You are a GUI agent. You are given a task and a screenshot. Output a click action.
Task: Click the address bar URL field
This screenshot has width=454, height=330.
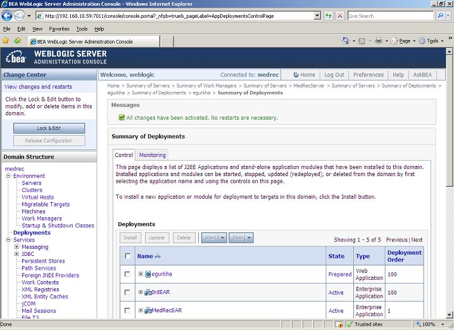pyautogui.click(x=175, y=16)
